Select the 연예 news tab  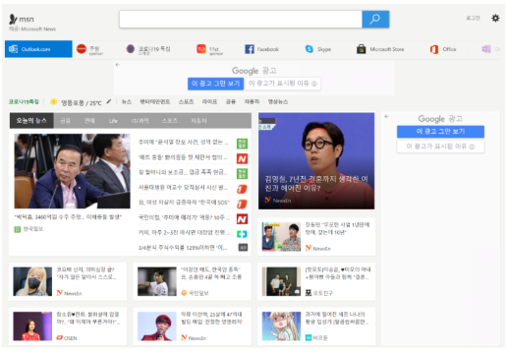coord(89,121)
